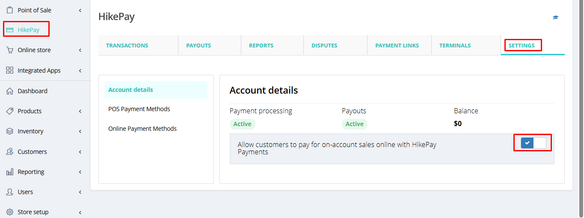Expand the Store setup chevron
The width and height of the screenshot is (584, 218).
coord(80,212)
